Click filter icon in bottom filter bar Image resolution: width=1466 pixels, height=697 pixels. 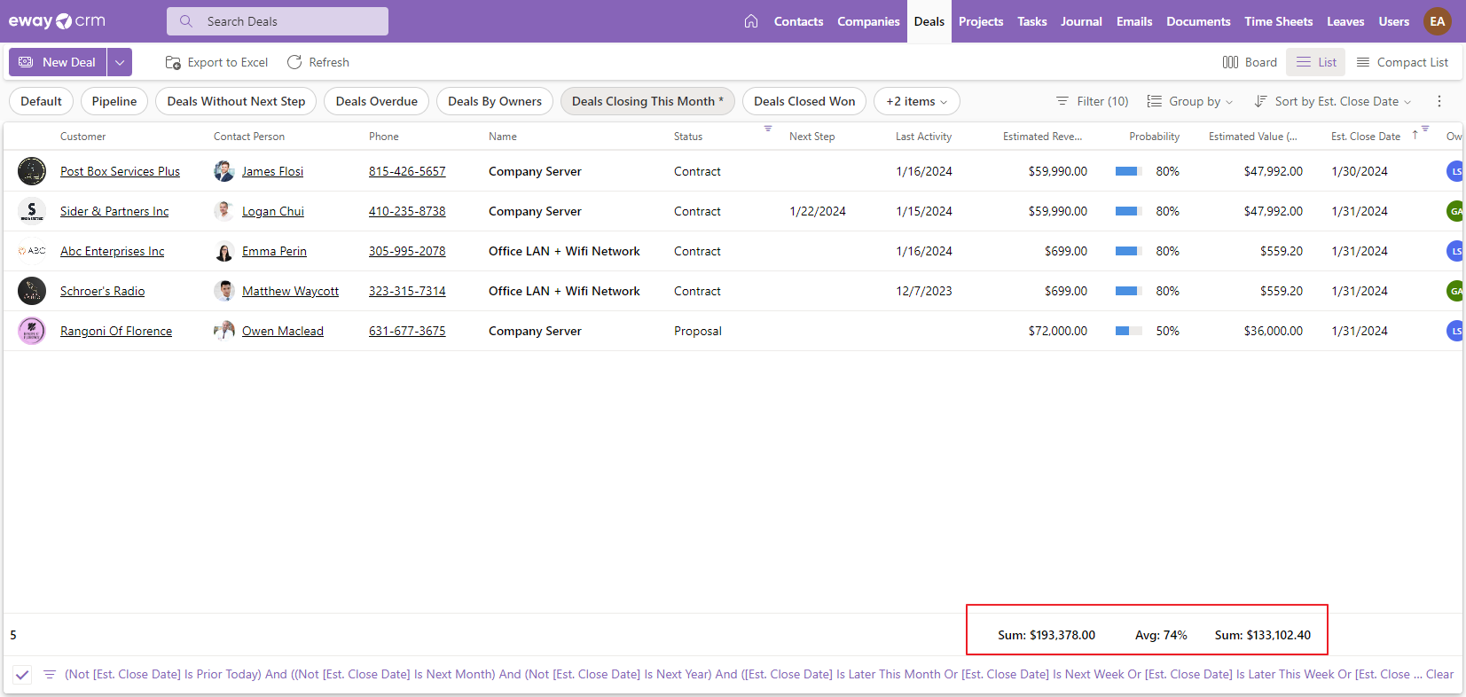50,675
